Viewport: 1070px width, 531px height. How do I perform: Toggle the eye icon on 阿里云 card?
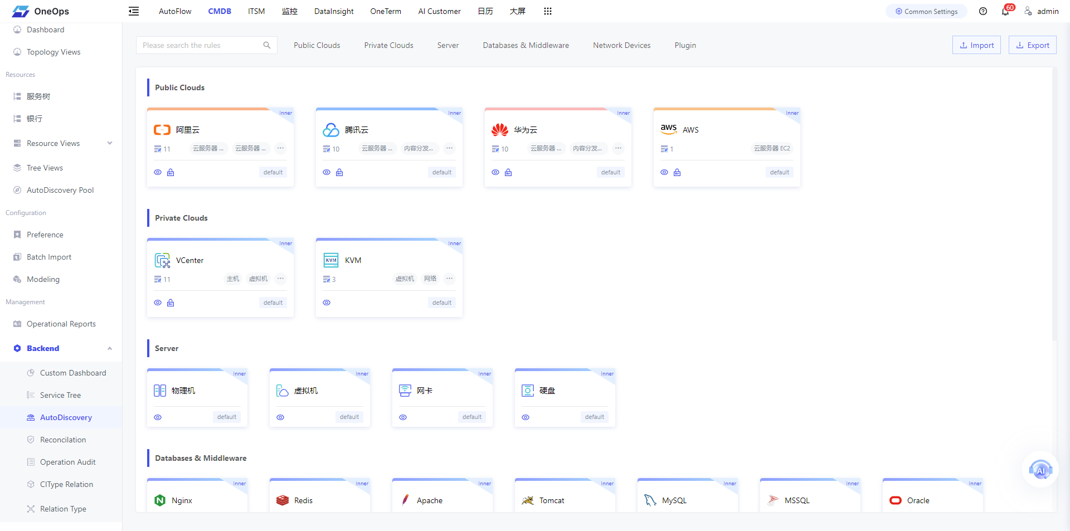click(158, 172)
